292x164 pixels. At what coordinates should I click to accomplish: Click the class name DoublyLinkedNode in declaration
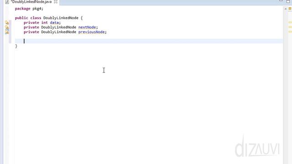61,18
